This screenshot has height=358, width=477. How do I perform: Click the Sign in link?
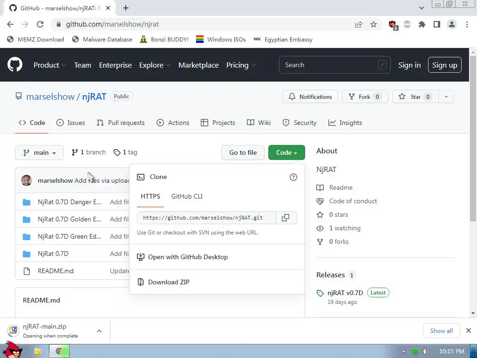coord(409,65)
